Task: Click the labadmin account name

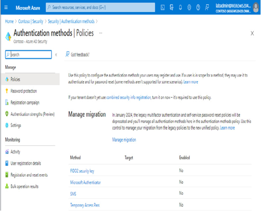Action: click(233, 6)
